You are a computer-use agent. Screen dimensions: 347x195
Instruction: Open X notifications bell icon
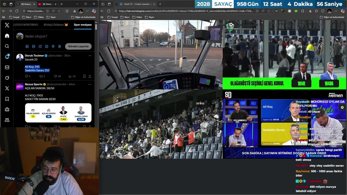pos(7,57)
